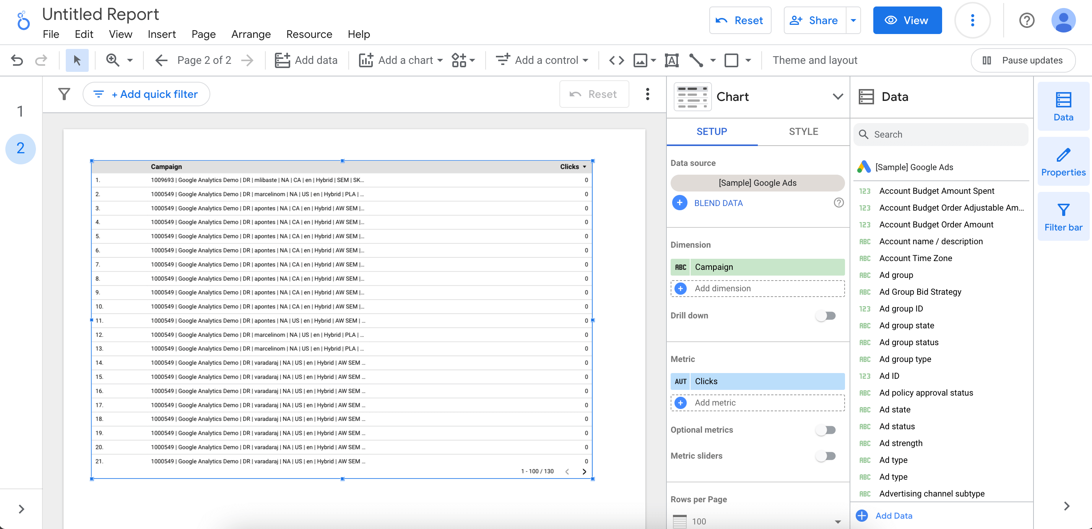Open the Filter bar panel
This screenshot has height=529, width=1092.
(x=1063, y=216)
